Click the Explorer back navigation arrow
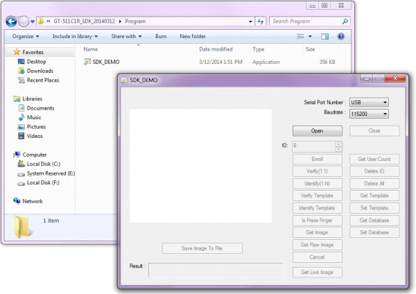Viewport: 416px width, 294px height. point(12,21)
